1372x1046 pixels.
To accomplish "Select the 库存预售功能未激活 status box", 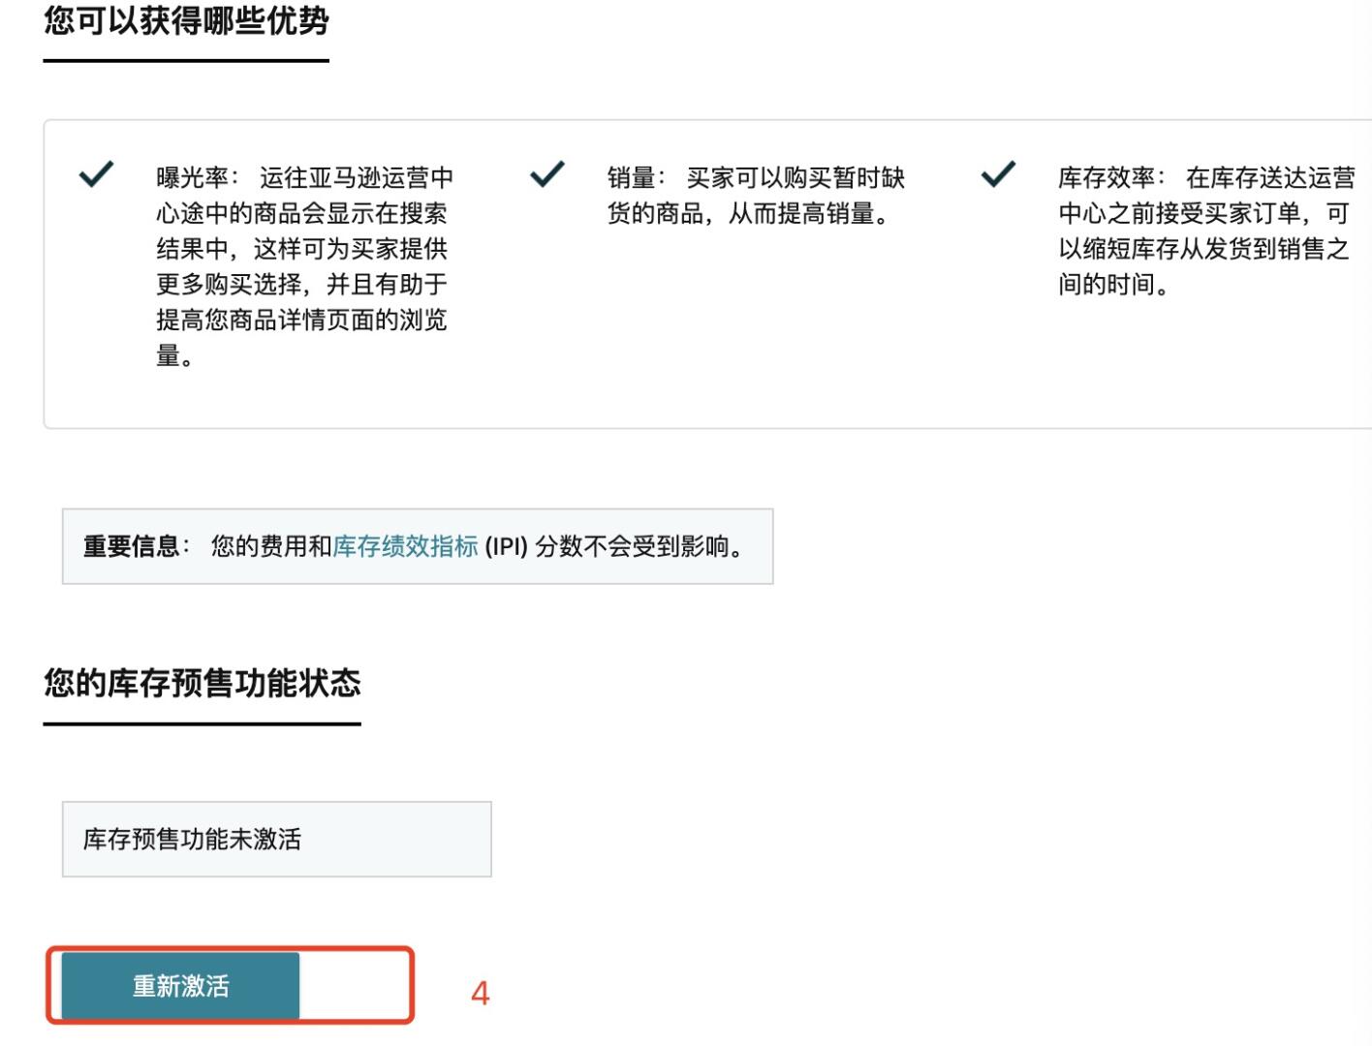I will 276,839.
